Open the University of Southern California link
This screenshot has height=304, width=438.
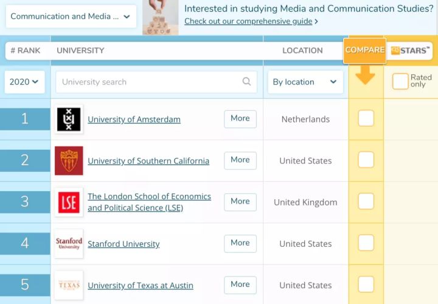(148, 161)
